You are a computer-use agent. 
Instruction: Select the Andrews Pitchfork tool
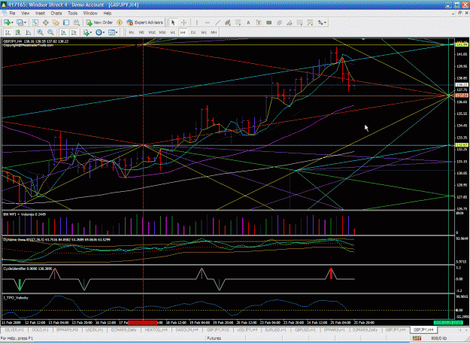pos(279,23)
